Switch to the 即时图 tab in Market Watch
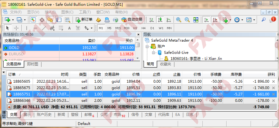Screen dimensions: 279x128 [x=33, y=64]
